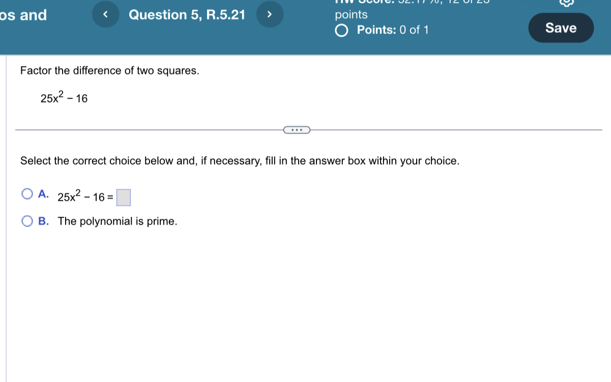611x382 pixels.
Task: Select choice B, the polynomial is prime
Action: click(28, 221)
